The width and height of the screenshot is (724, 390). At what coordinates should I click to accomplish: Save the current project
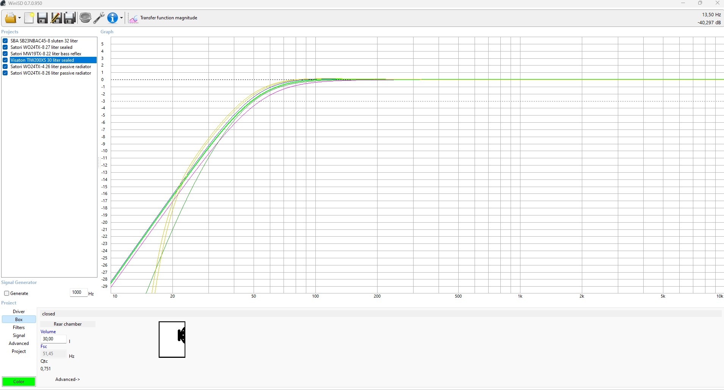pyautogui.click(x=42, y=18)
